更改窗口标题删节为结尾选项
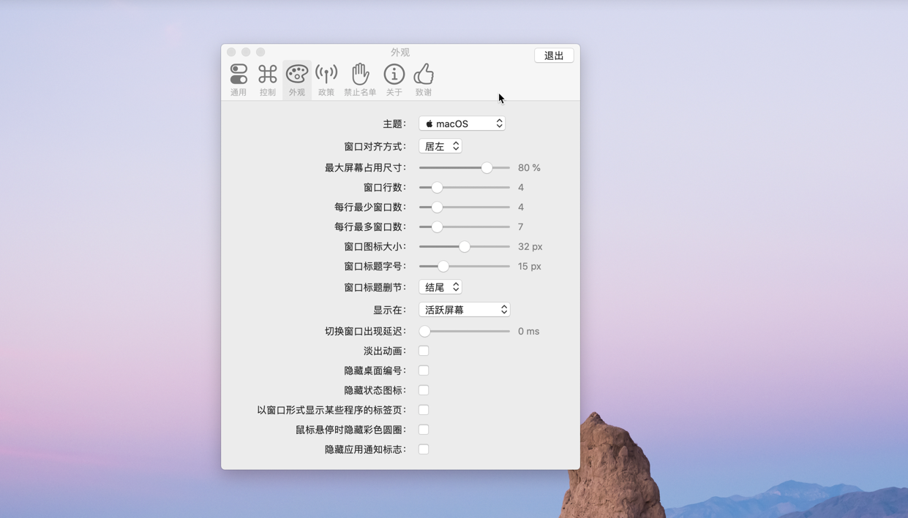The width and height of the screenshot is (908, 518). coord(440,286)
